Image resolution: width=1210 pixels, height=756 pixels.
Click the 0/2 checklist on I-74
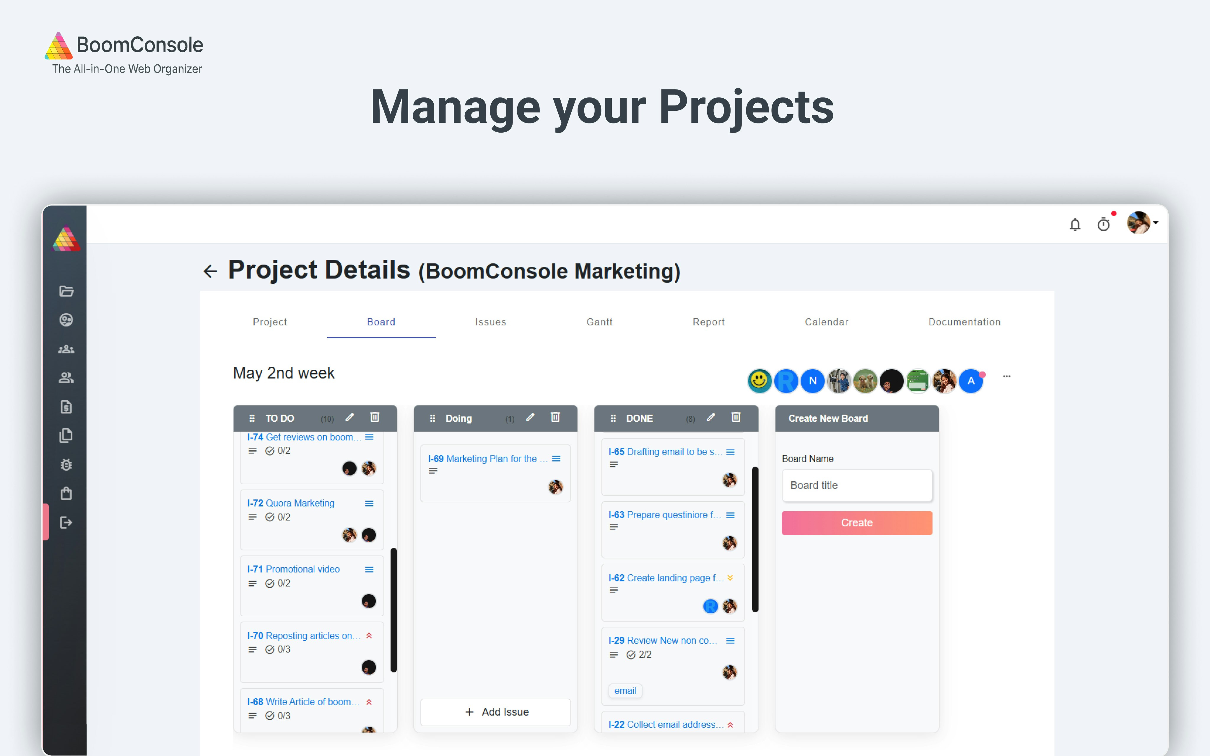(277, 451)
